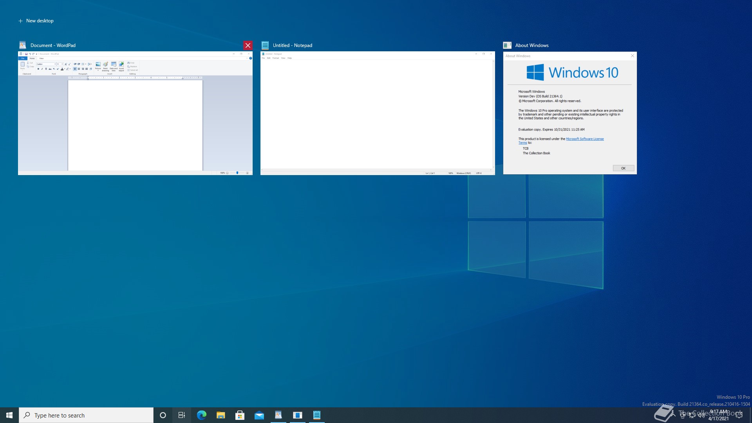Click the Save icon in WordPad quick access toolbar
The image size is (752, 423).
tap(26, 54)
